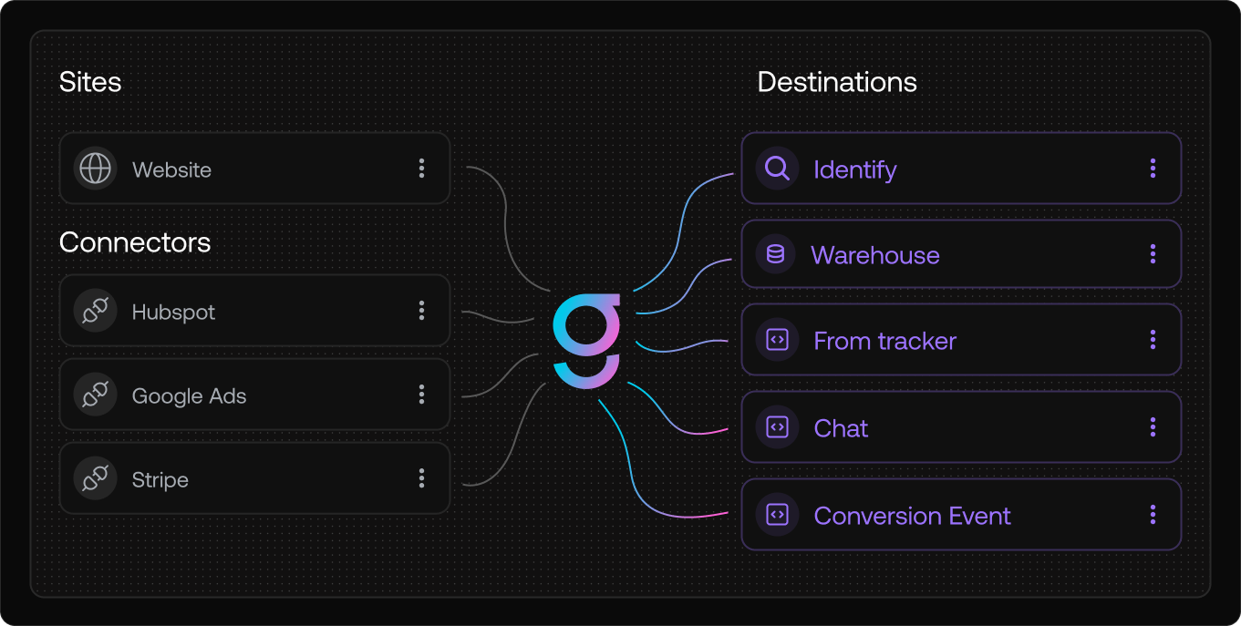Click the Google Ads connector icon
This screenshot has height=626, width=1241.
95,395
